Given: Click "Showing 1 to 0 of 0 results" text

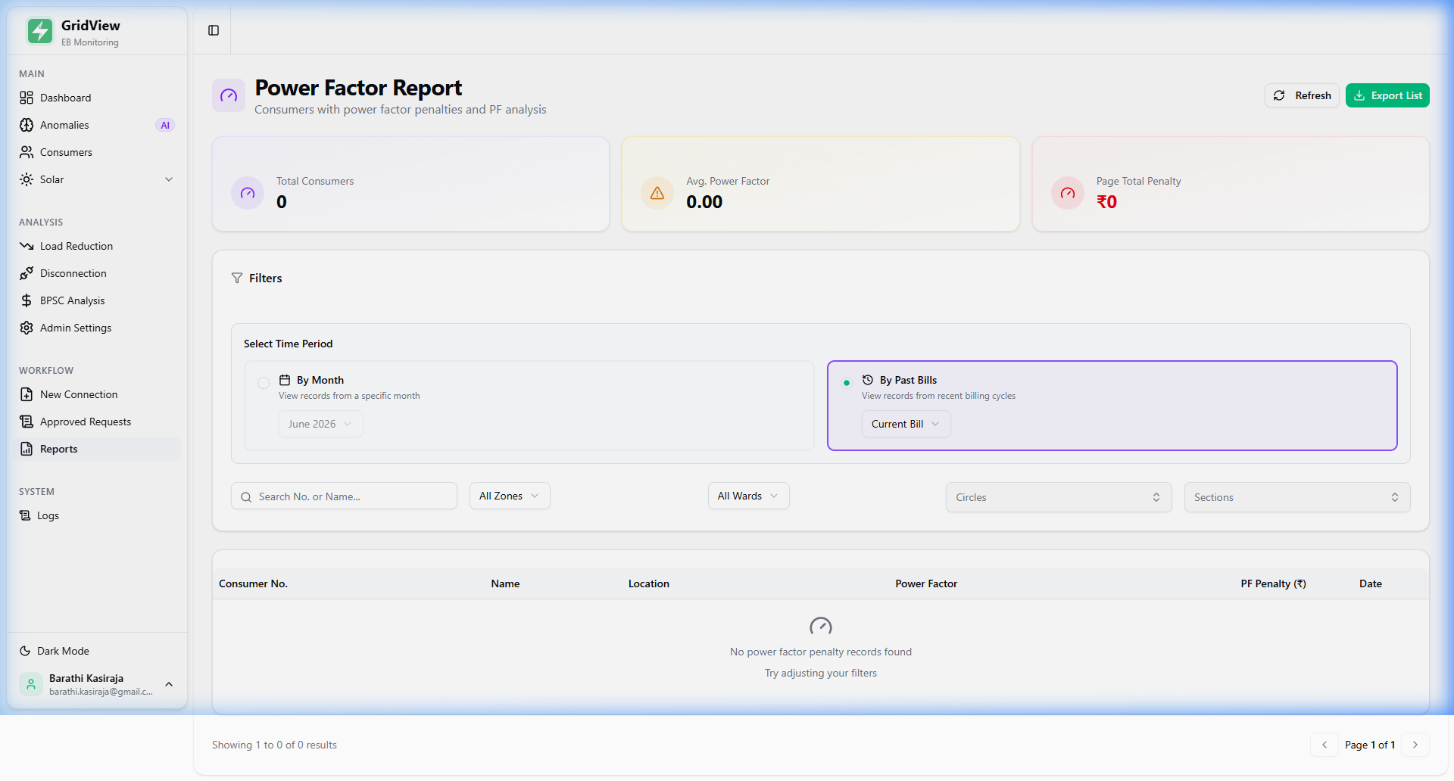Looking at the screenshot, I should coord(274,745).
